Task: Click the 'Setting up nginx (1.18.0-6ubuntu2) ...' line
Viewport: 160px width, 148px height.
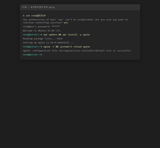Action: tap(49, 43)
